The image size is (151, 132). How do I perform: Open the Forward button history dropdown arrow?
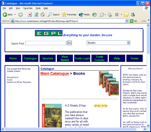(25, 15)
